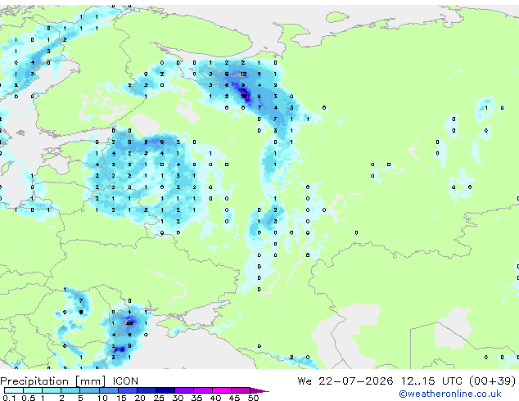This screenshot has width=519, height=401.
Task: Click the 5 mm legend color swatch
Action: coord(90,390)
